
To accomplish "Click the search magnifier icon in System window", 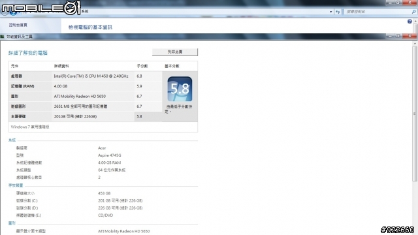I will 413,12.
